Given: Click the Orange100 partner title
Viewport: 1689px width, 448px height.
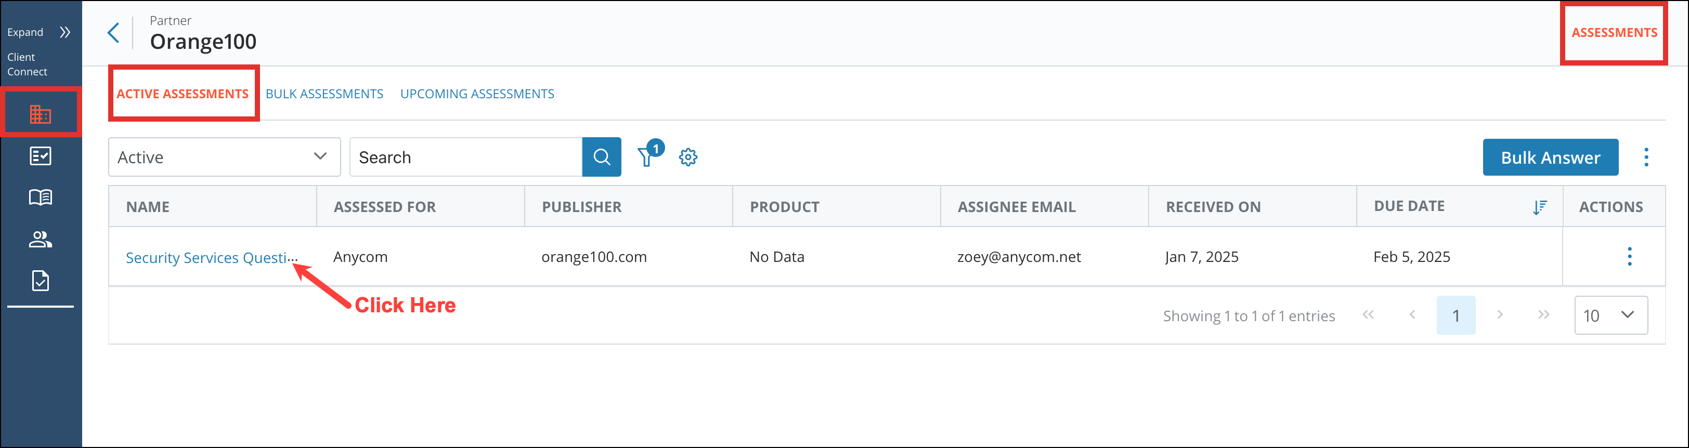Looking at the screenshot, I should pos(203,42).
